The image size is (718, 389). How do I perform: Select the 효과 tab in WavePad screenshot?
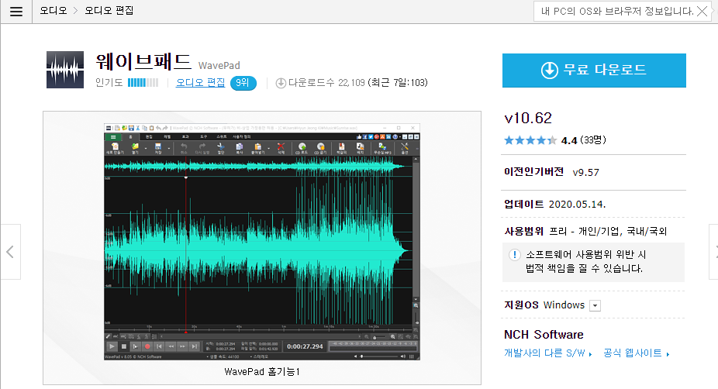pos(185,137)
